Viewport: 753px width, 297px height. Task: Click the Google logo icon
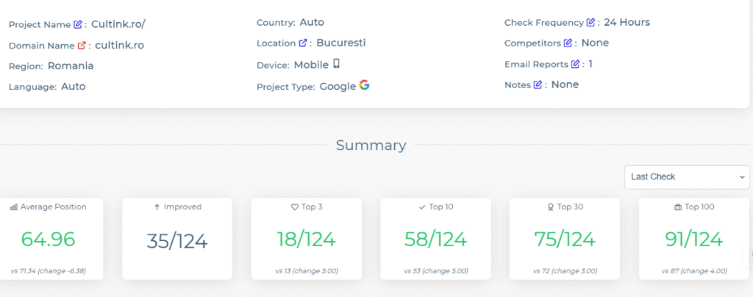point(364,85)
